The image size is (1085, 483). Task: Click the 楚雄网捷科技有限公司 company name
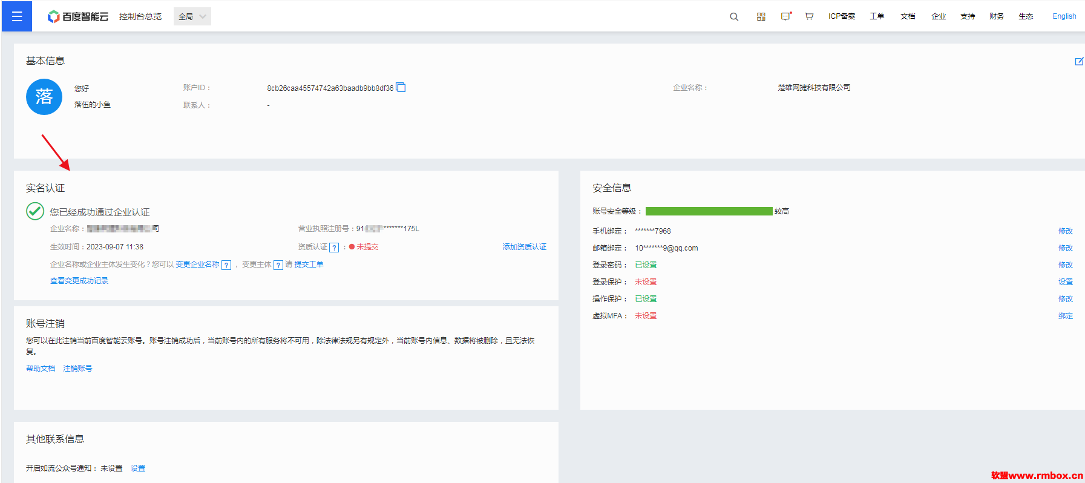[814, 88]
